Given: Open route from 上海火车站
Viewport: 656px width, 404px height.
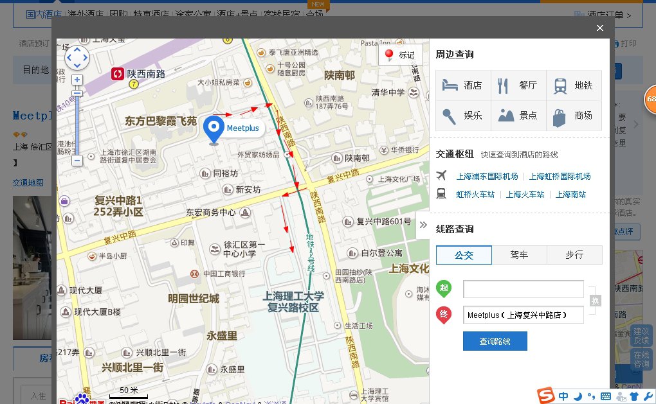Looking at the screenshot, I should [x=525, y=194].
